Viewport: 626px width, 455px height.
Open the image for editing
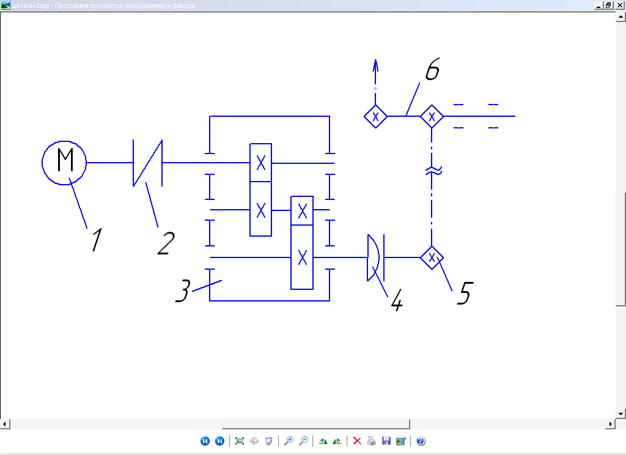coord(400,441)
